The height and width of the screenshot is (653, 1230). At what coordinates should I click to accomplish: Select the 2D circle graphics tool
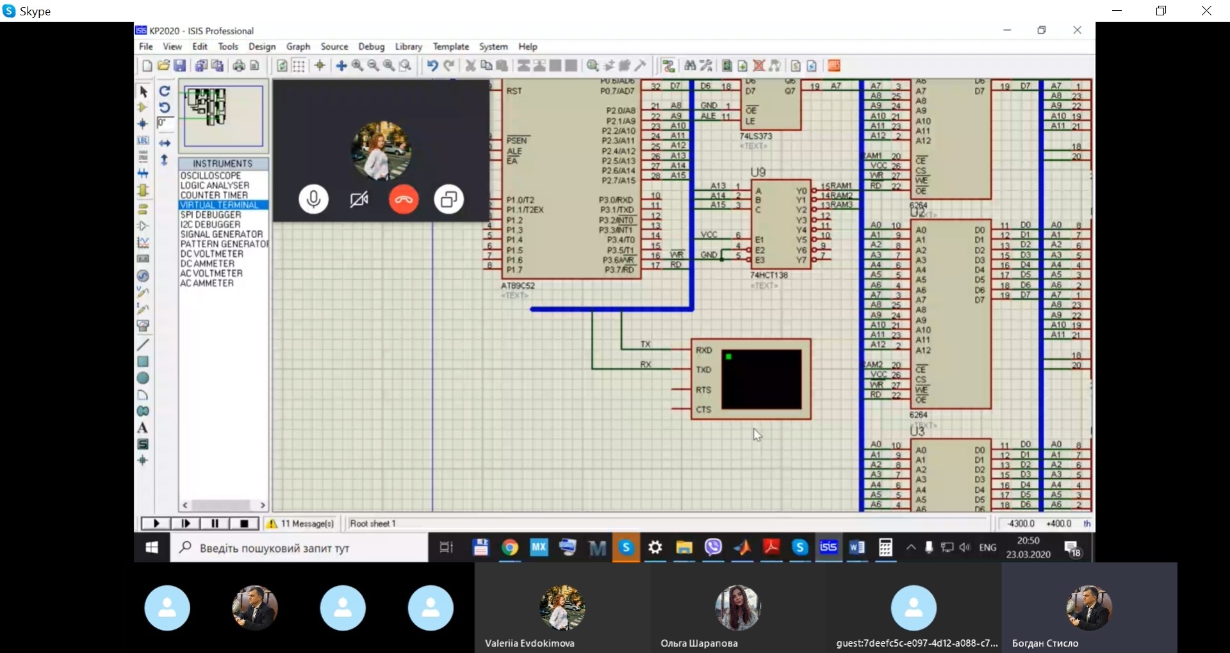pos(143,378)
